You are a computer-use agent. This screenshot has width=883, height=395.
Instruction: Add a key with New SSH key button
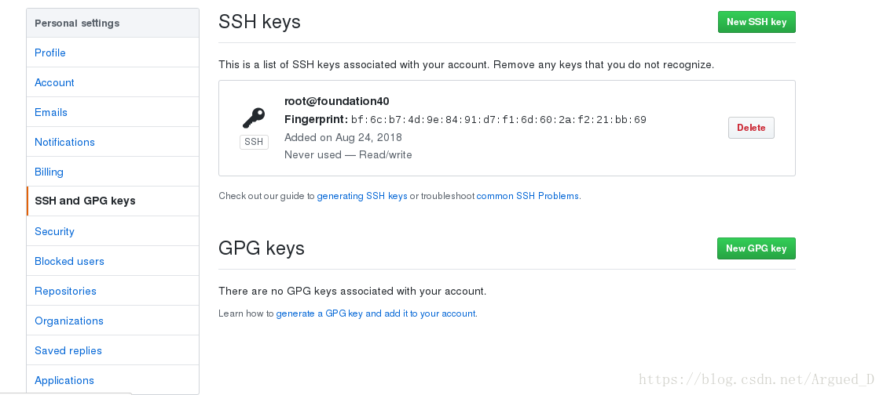pos(757,22)
